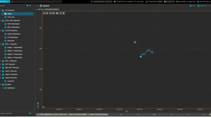Open PA Temperature telemetry item
Viewport: 211px width, 118px height.
coord(13,37)
